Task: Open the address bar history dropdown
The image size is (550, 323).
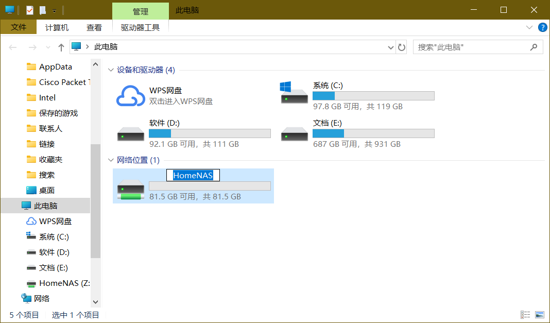Action: click(x=390, y=47)
